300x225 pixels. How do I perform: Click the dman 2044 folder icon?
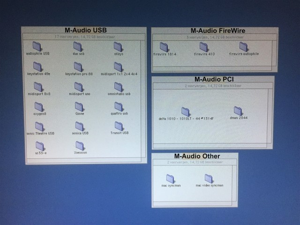coord(238,111)
